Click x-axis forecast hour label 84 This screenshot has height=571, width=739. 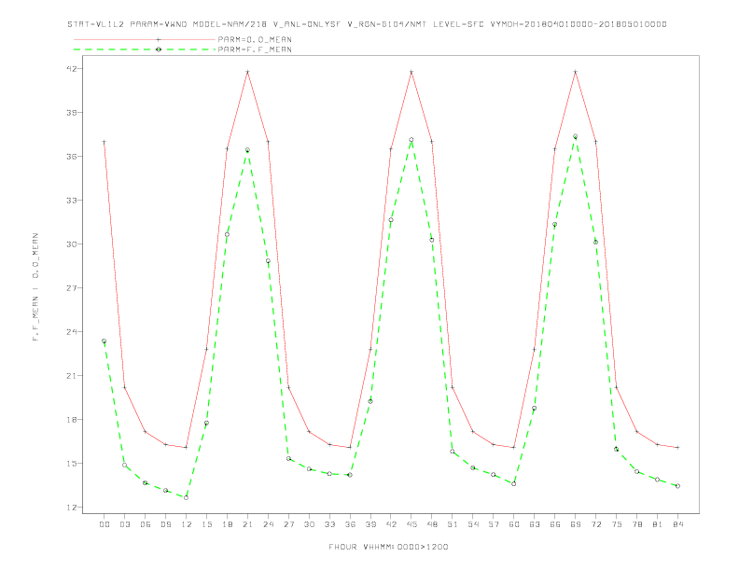[x=677, y=524]
